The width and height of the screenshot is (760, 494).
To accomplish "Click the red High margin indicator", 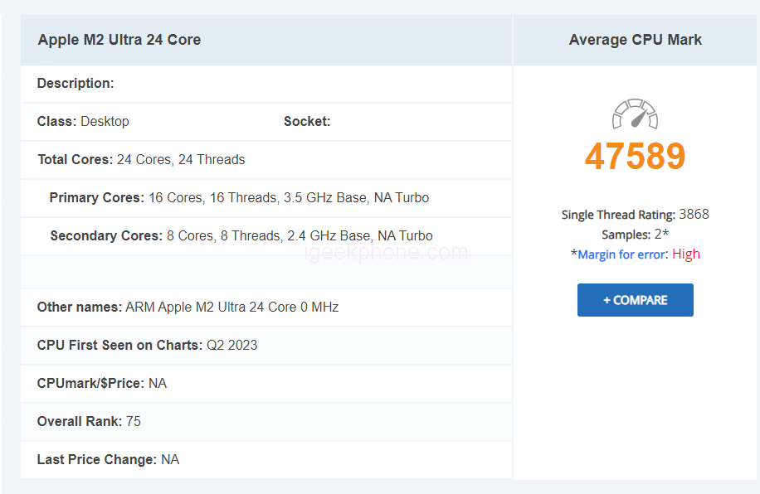I will [x=686, y=254].
